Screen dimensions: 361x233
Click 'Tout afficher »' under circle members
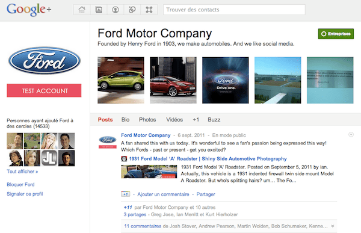(x=22, y=172)
